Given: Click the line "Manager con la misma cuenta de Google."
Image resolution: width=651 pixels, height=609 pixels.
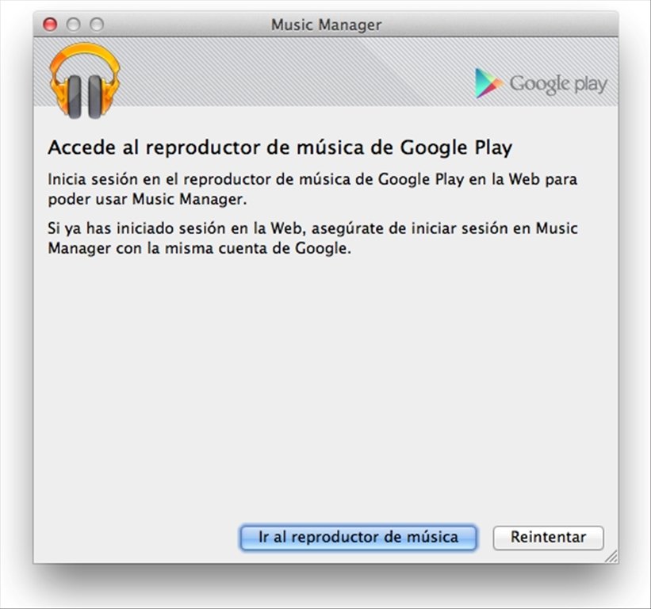Looking at the screenshot, I should [199, 248].
